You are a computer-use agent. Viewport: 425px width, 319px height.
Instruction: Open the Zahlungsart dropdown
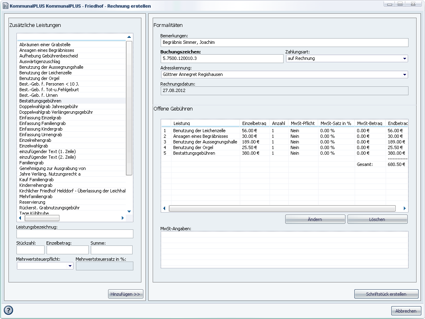404,59
